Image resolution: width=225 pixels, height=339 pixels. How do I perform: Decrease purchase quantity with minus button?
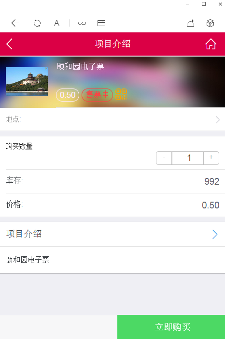pyautogui.click(x=164, y=158)
